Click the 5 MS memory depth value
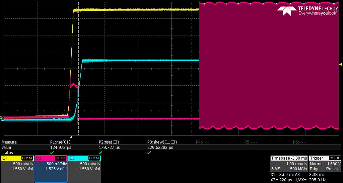The image size is (343, 183). pos(276,169)
